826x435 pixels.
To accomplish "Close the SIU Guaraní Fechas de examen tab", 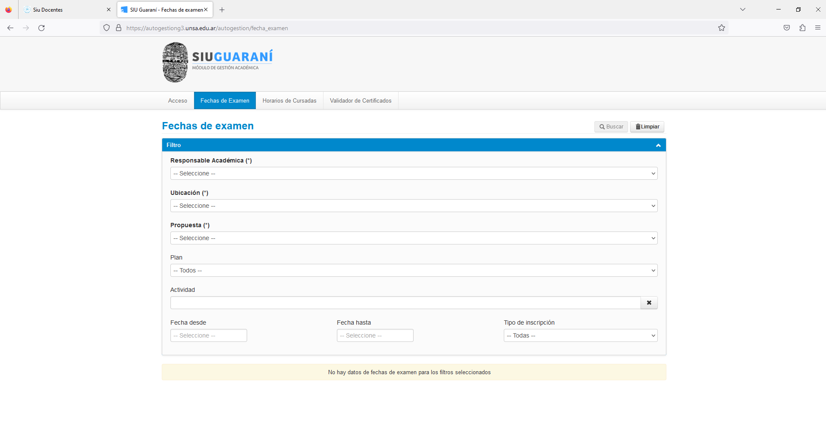I will [x=206, y=9].
